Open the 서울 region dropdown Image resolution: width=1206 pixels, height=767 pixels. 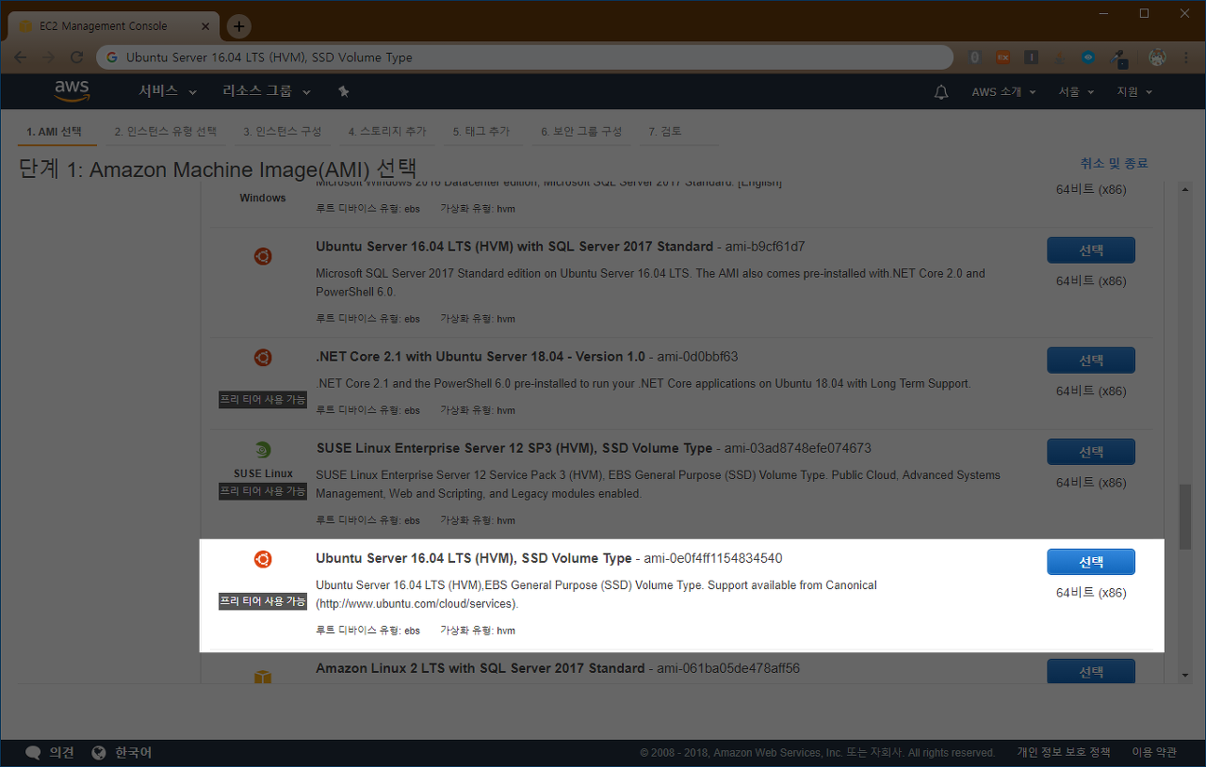1076,91
